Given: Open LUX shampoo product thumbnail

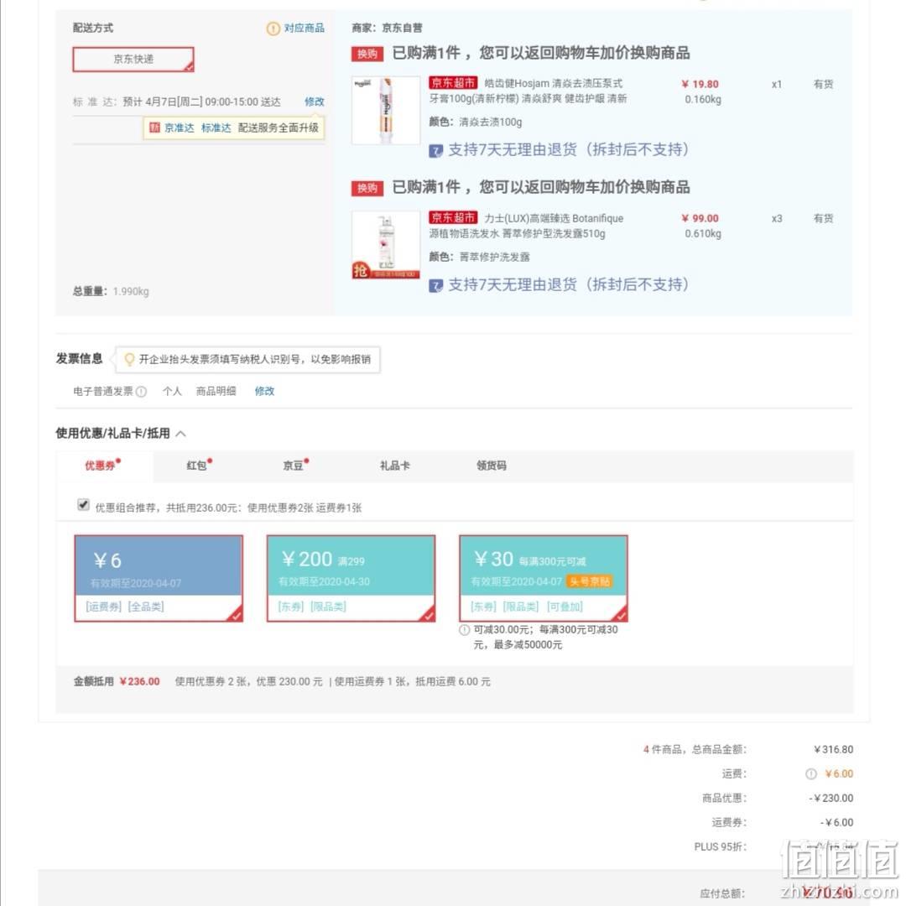Looking at the screenshot, I should (x=386, y=245).
